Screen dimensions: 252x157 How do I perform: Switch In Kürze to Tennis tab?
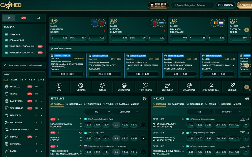point(211,104)
